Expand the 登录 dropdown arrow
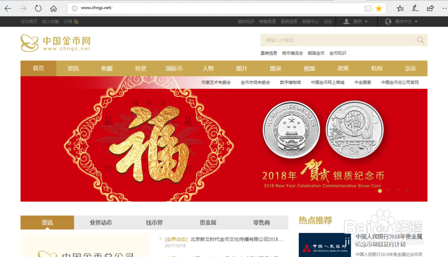 [x=366, y=22]
